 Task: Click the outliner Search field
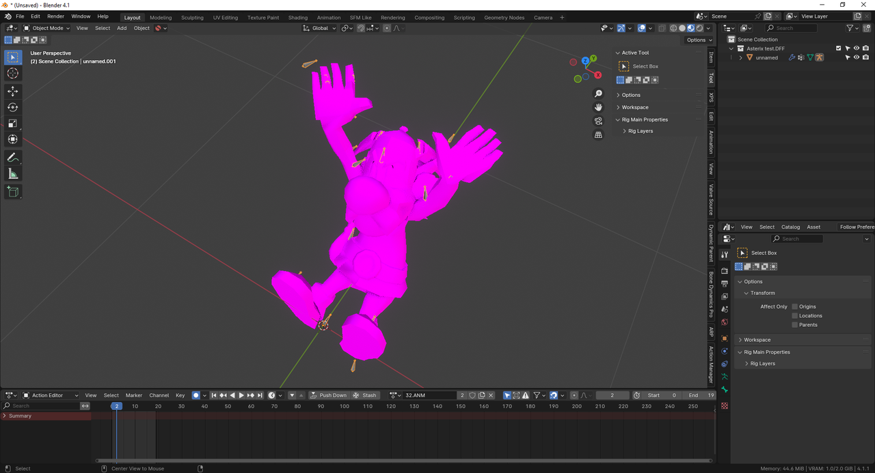tap(791, 28)
